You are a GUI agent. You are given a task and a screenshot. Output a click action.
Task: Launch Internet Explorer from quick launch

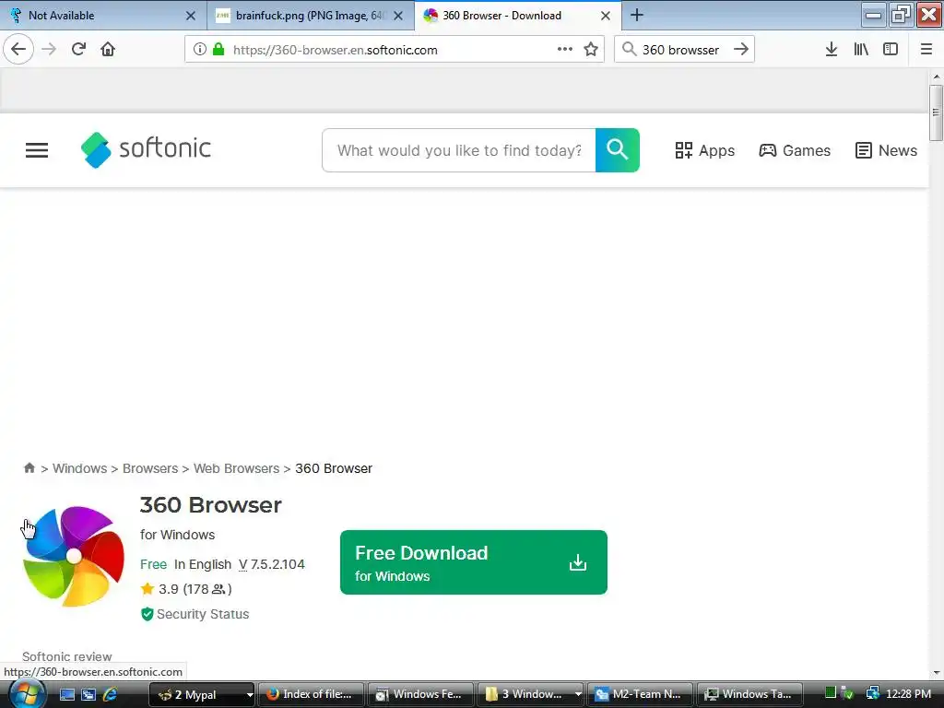click(110, 694)
